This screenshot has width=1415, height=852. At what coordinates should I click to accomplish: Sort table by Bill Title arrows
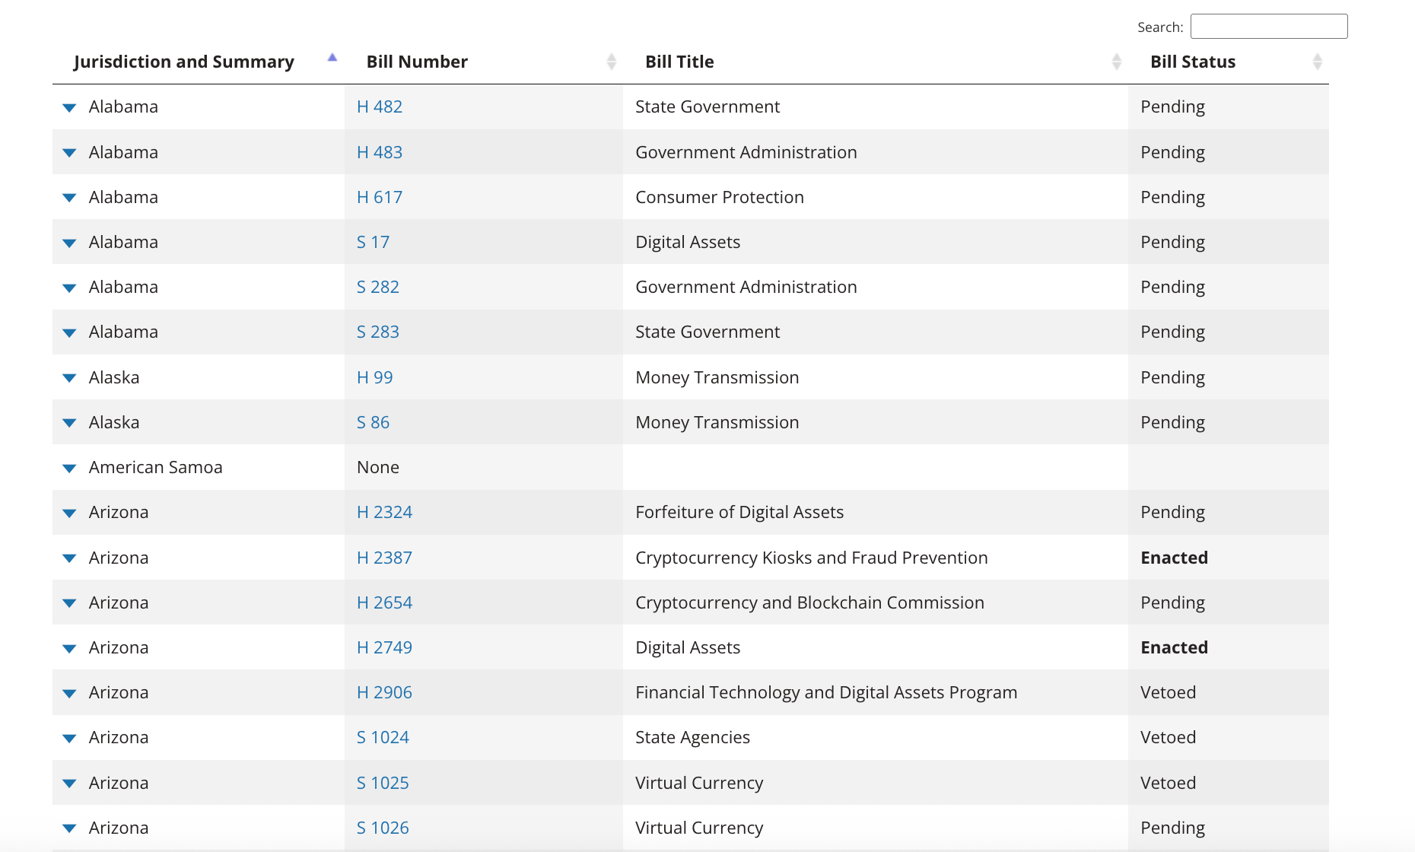coord(1117,62)
